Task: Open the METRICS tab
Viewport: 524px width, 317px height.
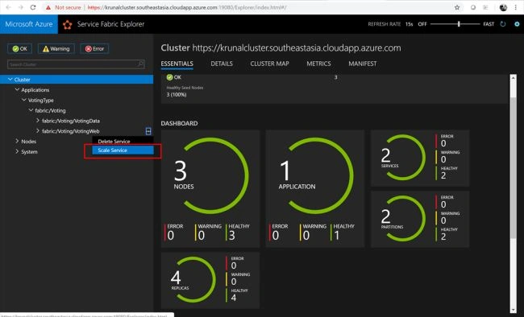Action: 318,64
